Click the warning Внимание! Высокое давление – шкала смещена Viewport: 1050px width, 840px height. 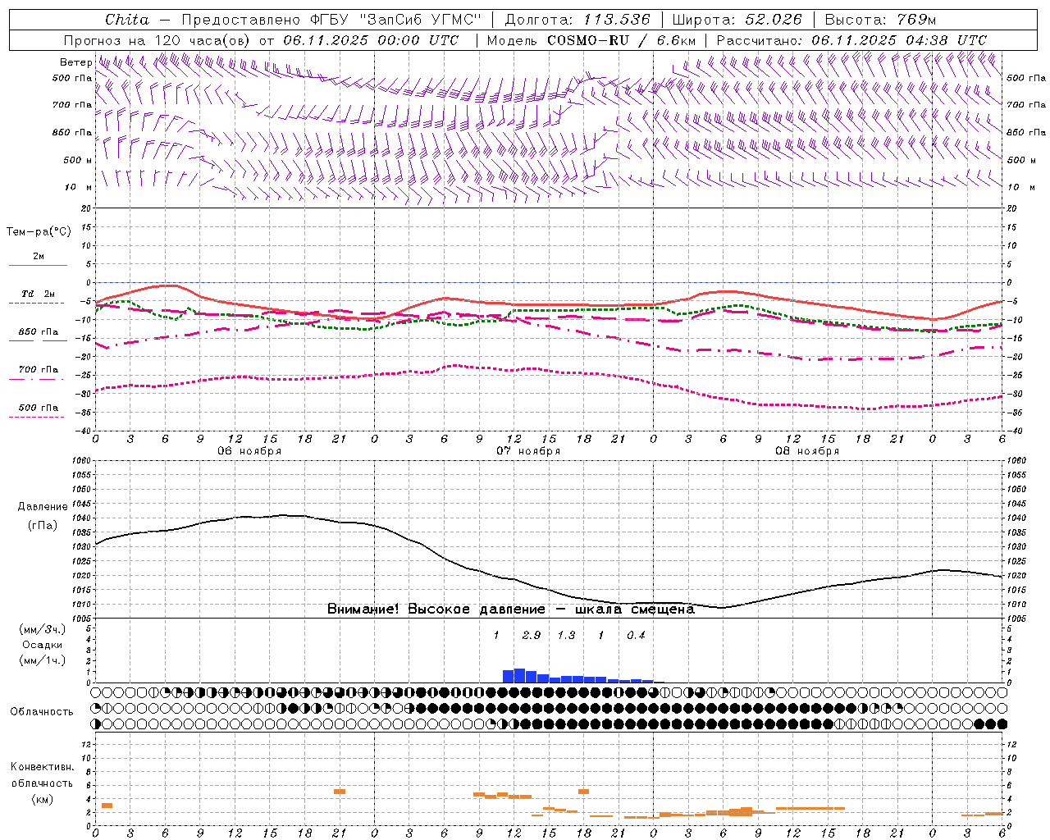(511, 609)
